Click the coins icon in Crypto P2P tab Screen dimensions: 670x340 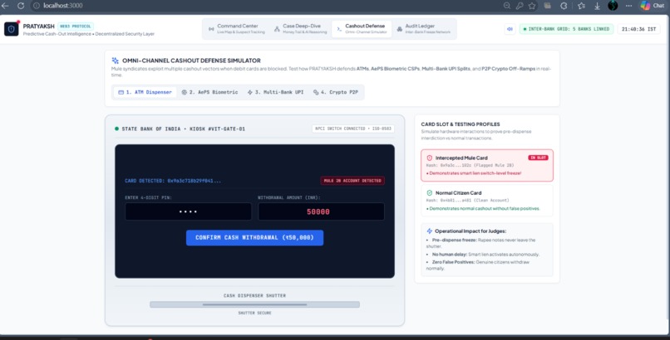pos(316,92)
